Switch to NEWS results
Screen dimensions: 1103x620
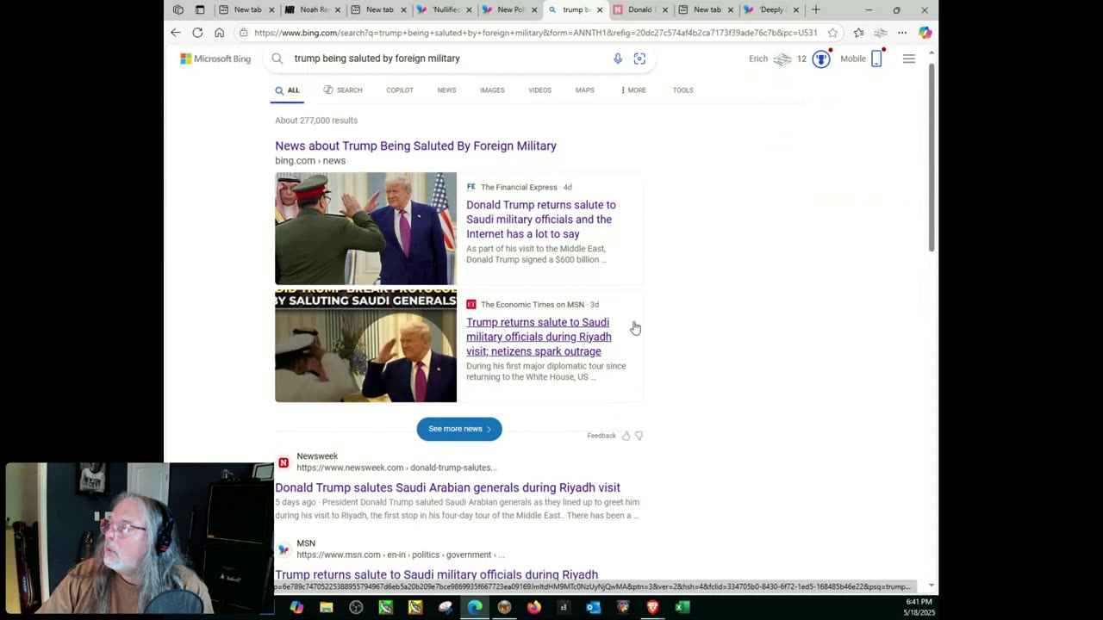coord(446,90)
